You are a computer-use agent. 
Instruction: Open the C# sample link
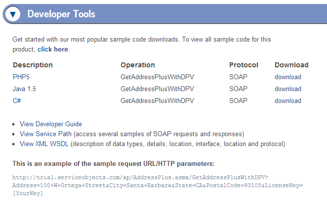coord(17,101)
